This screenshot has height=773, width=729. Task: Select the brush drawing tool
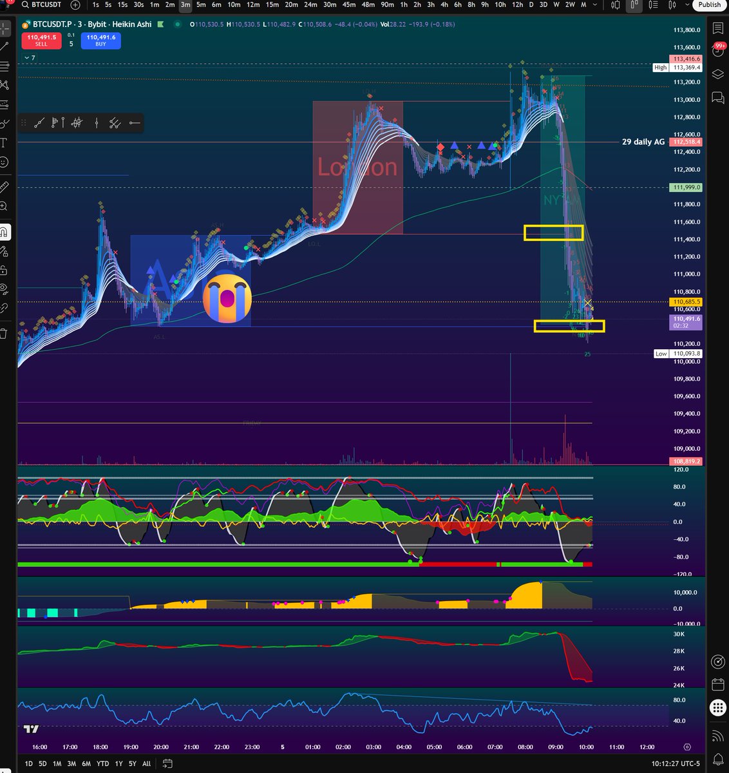coord(5,124)
